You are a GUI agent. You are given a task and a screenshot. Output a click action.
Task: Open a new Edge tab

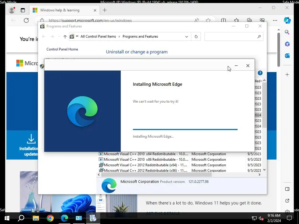pos(105,10)
